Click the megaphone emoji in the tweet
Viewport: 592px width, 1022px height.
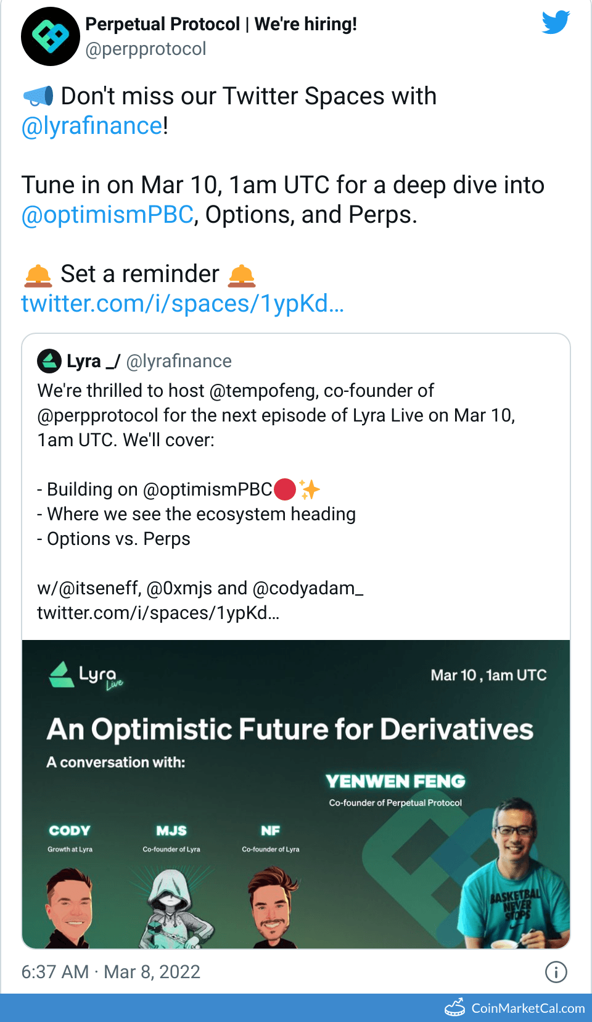[x=38, y=97]
